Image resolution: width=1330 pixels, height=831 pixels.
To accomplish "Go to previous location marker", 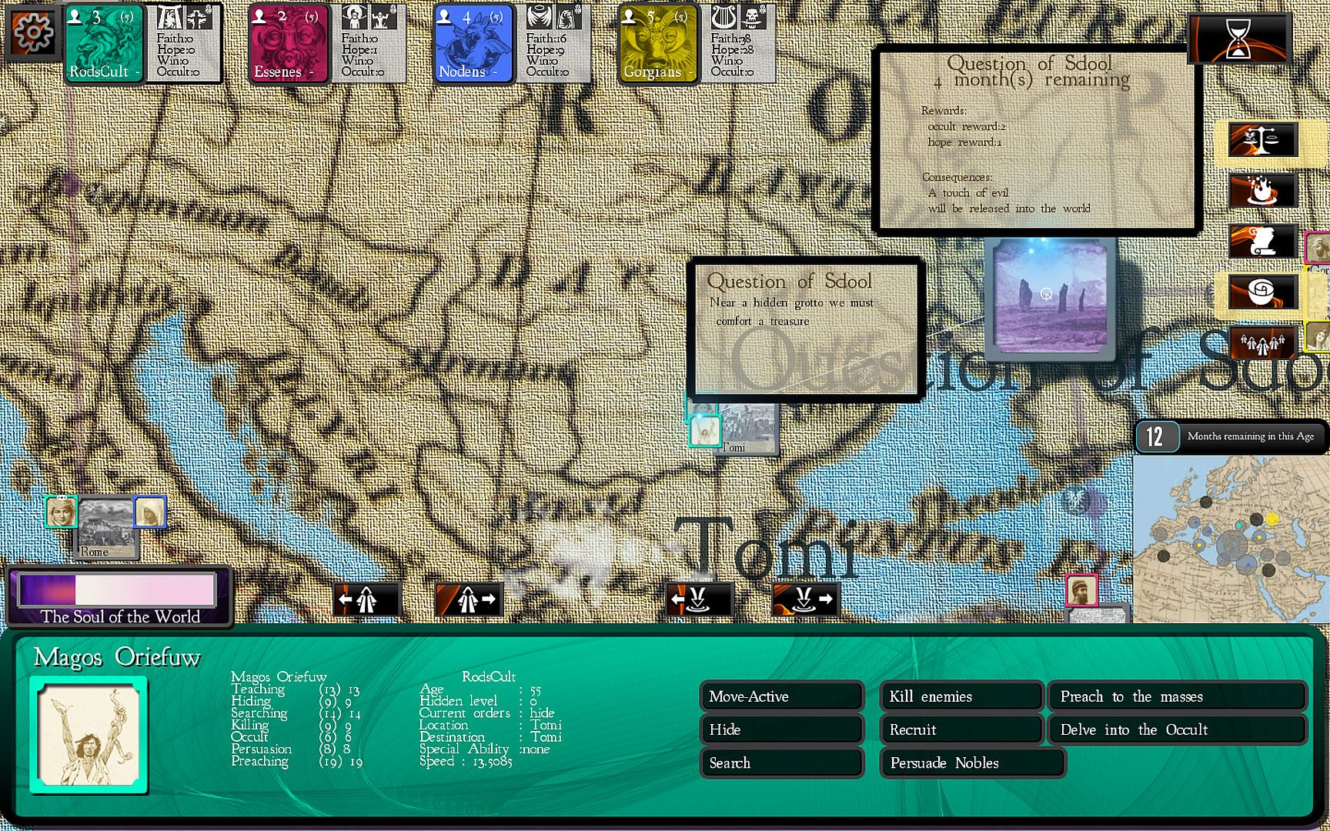I will pos(699,599).
